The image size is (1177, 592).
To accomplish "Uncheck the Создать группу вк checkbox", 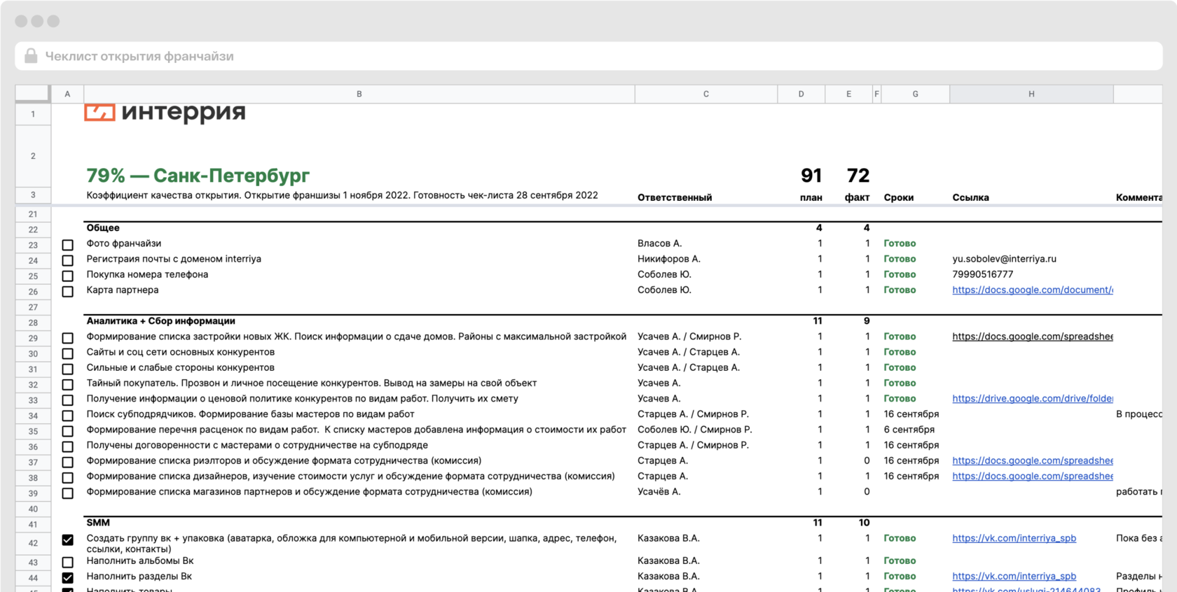I will (x=67, y=540).
